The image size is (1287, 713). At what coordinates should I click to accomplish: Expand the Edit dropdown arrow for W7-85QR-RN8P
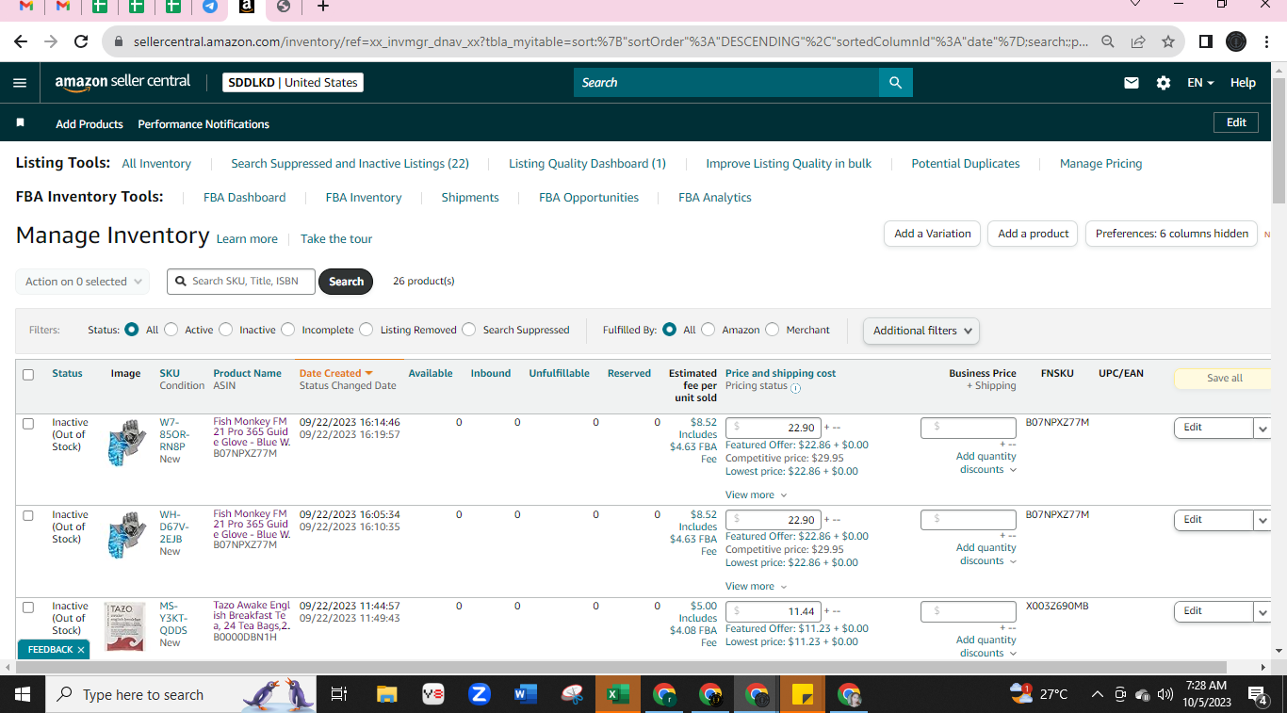(x=1263, y=428)
